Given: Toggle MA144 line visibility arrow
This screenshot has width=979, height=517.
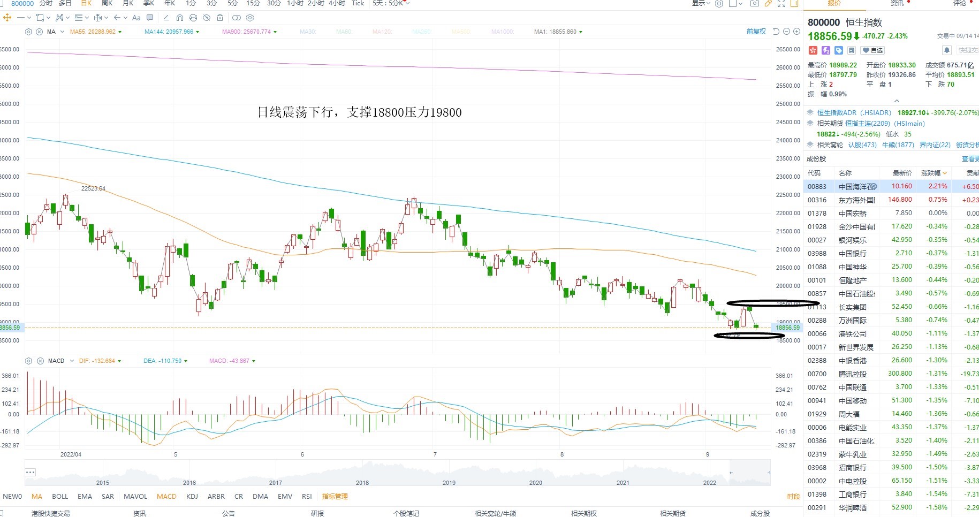Looking at the screenshot, I should 198,32.
